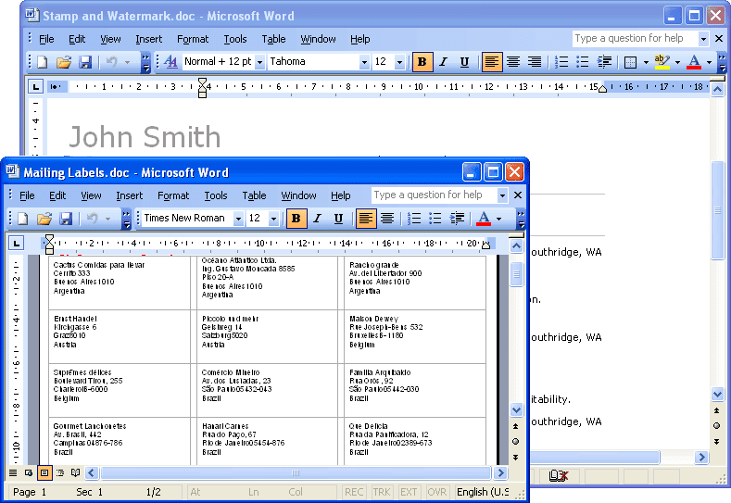Viewport: 731px width, 503px height.
Task: Open font size dropdown in Mailing Labels window
Action: coord(273,219)
